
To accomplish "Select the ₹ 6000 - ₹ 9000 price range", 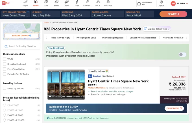I will click(5, 115).
